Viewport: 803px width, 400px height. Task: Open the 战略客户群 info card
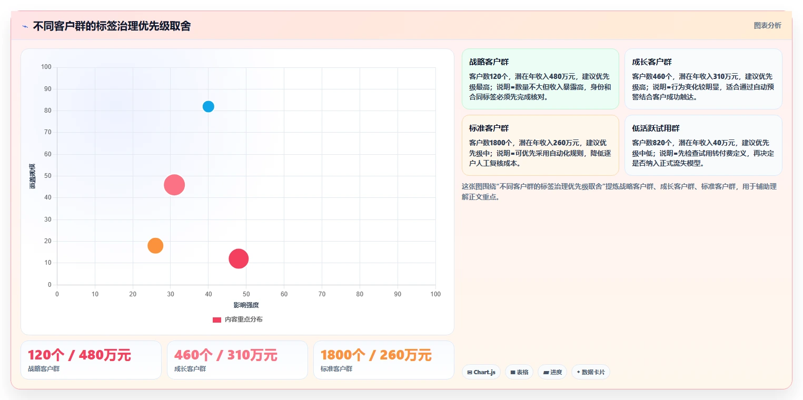(x=540, y=79)
